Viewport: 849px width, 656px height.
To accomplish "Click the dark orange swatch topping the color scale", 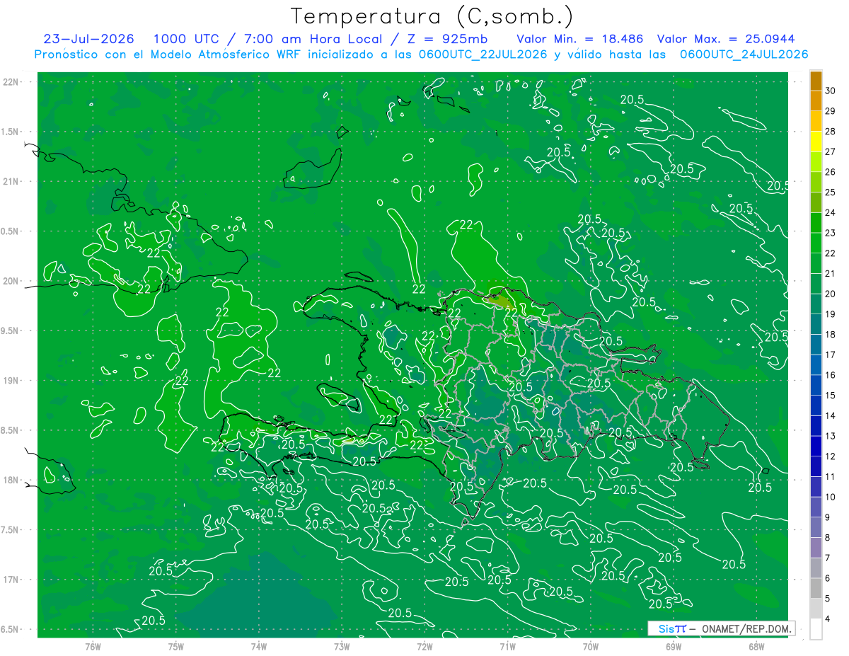I will (816, 81).
